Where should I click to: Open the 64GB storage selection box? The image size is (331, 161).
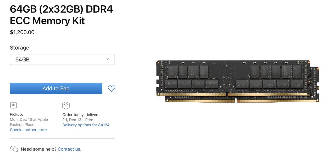click(62, 59)
